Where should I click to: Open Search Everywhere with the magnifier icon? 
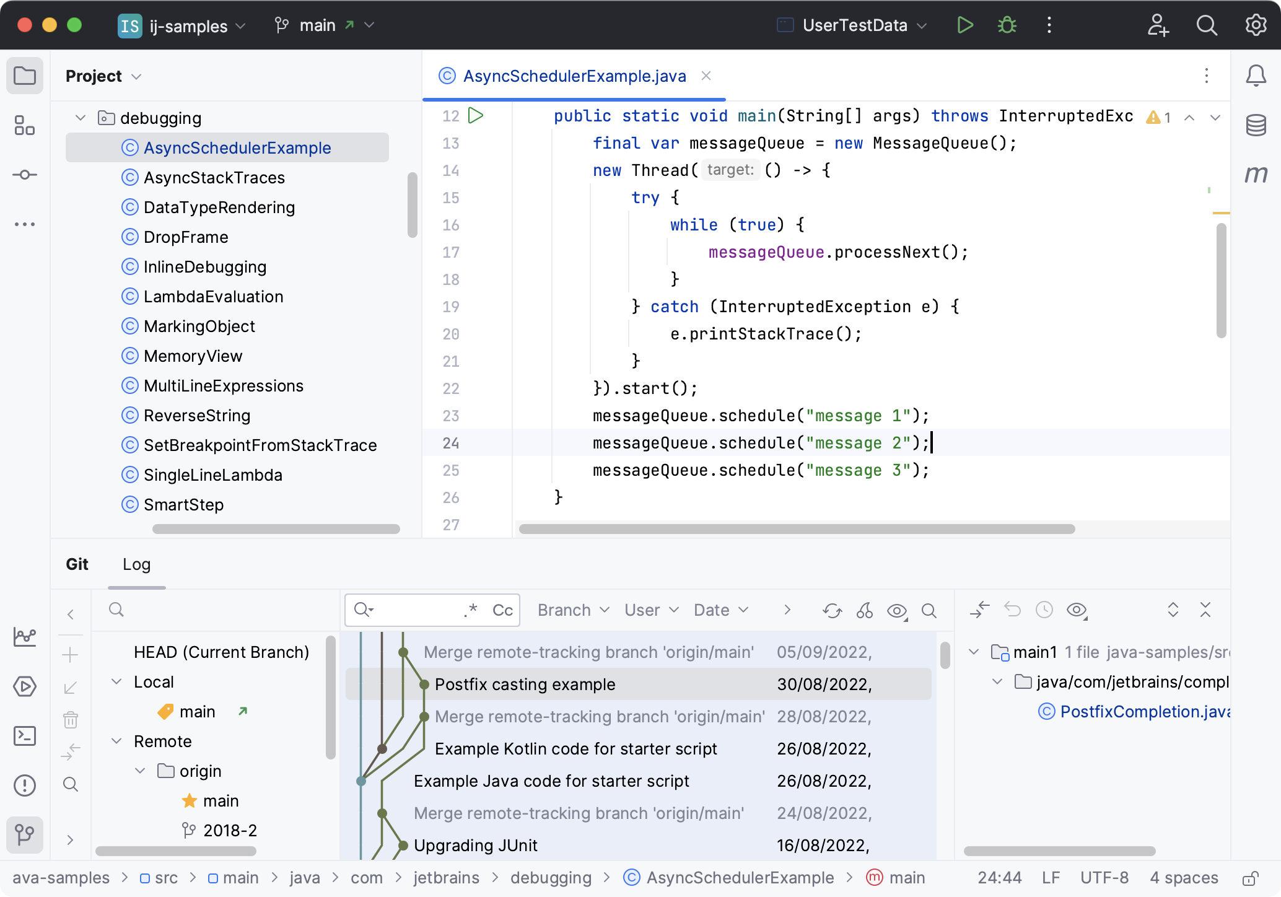[x=1207, y=26]
